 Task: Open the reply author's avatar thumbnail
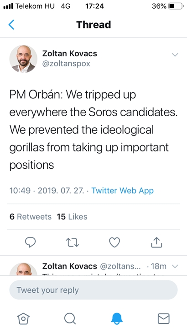[x=23, y=269]
